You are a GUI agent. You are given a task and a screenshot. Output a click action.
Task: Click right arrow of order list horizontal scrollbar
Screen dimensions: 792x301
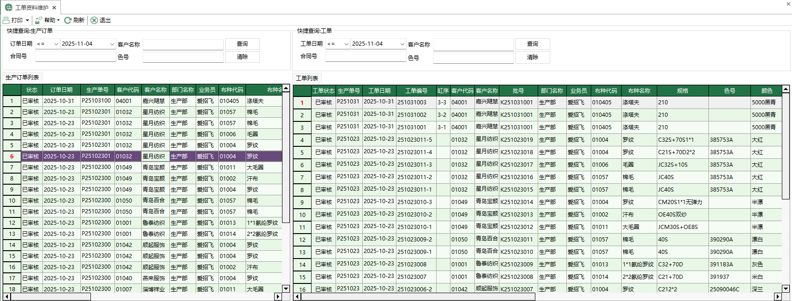point(278,296)
